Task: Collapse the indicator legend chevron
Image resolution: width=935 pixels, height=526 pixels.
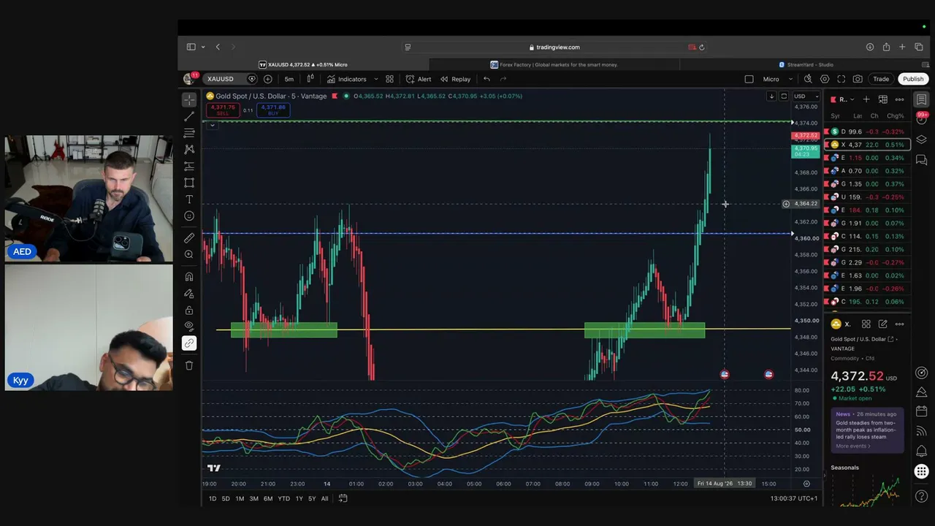Action: click(x=212, y=125)
